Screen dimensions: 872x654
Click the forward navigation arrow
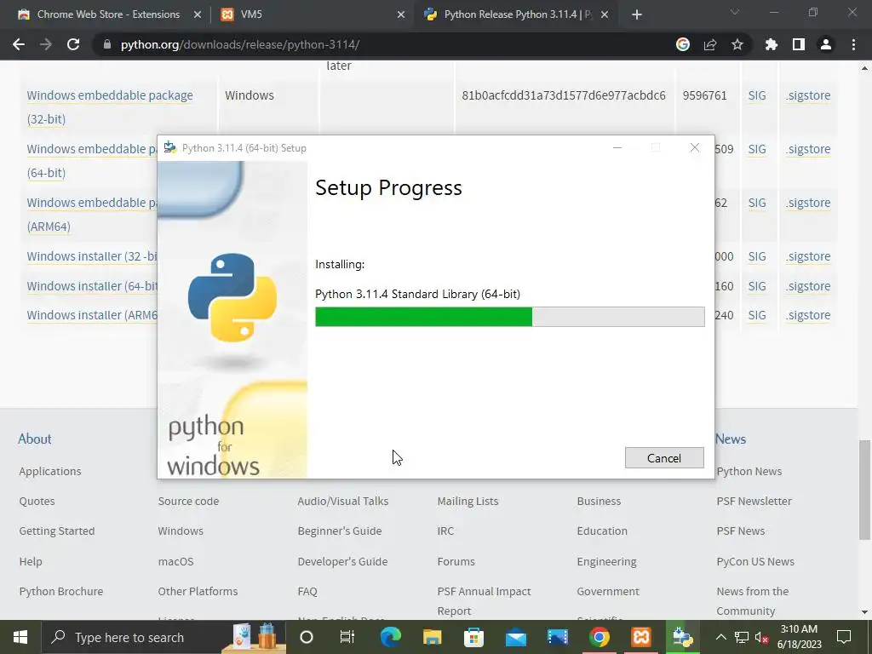pos(46,44)
